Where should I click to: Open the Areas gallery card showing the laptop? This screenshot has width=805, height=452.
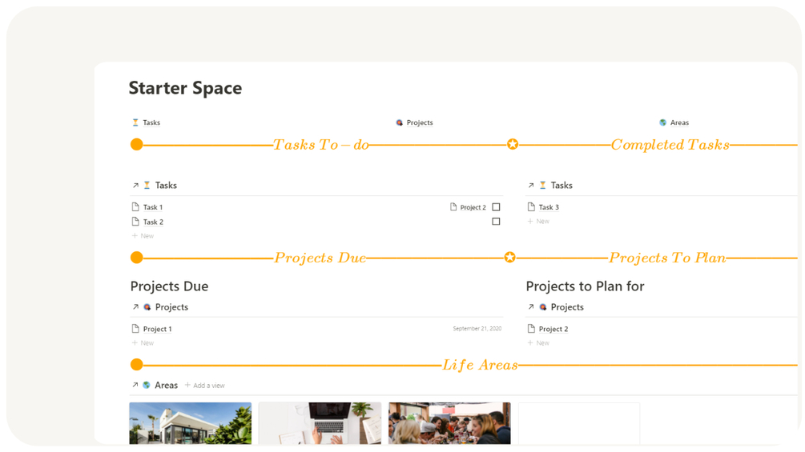(320, 422)
